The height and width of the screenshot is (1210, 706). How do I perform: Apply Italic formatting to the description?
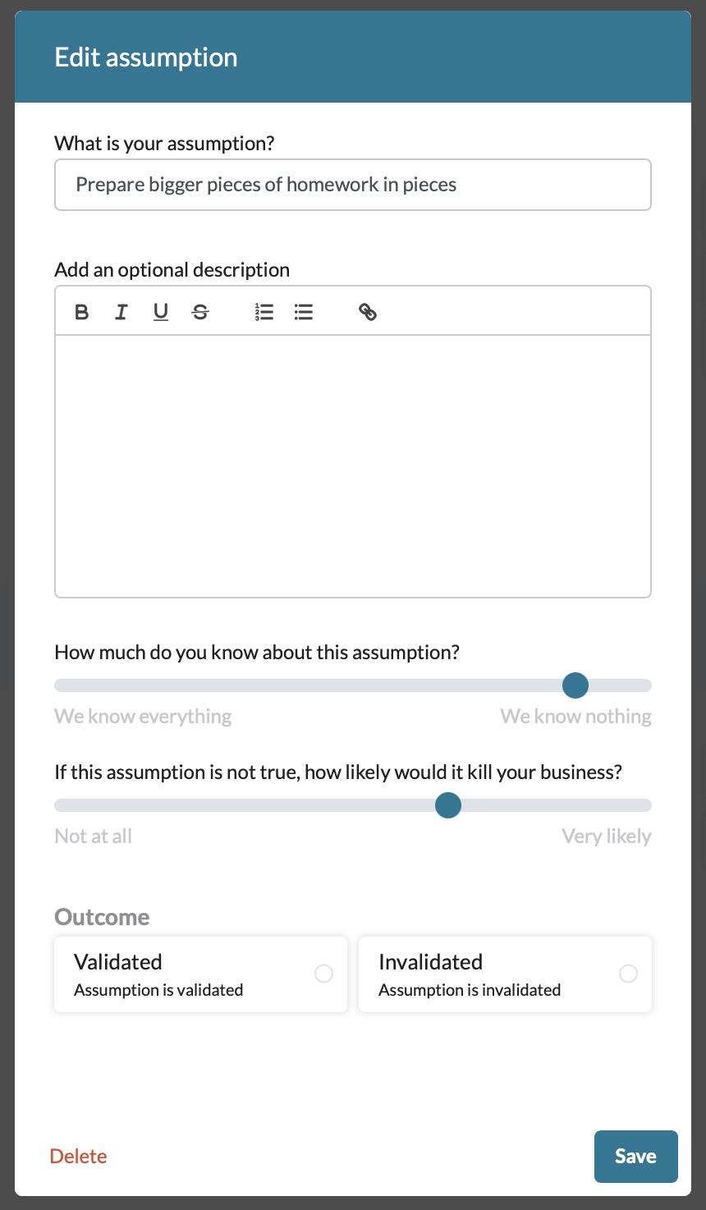121,312
